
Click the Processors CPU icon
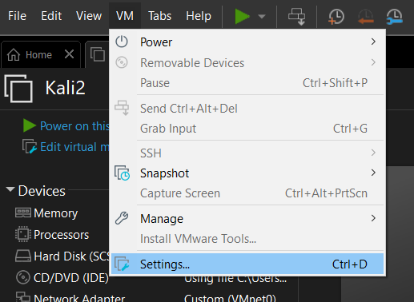click(23, 234)
